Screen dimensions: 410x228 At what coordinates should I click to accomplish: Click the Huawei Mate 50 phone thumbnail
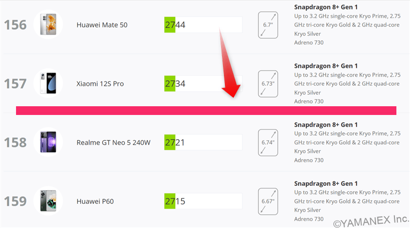click(48, 25)
